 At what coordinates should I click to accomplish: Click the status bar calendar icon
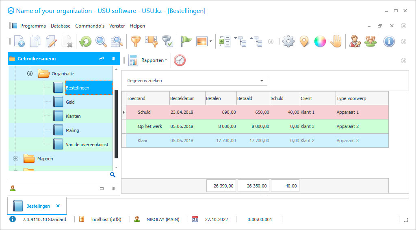[195, 219]
